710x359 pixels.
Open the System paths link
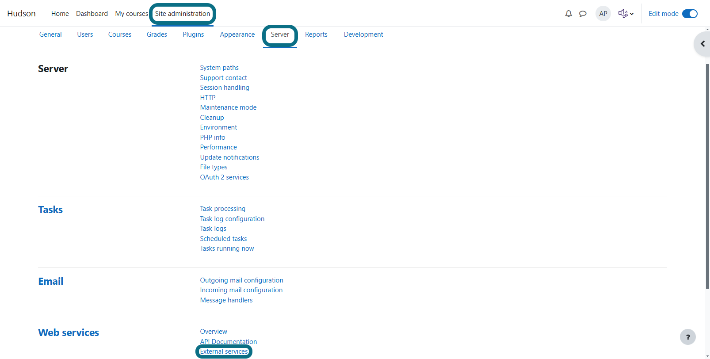pyautogui.click(x=219, y=68)
